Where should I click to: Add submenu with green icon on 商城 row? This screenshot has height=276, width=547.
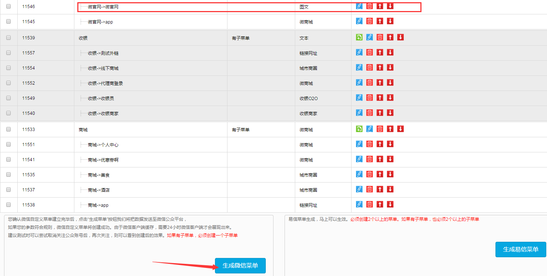pyautogui.click(x=359, y=129)
